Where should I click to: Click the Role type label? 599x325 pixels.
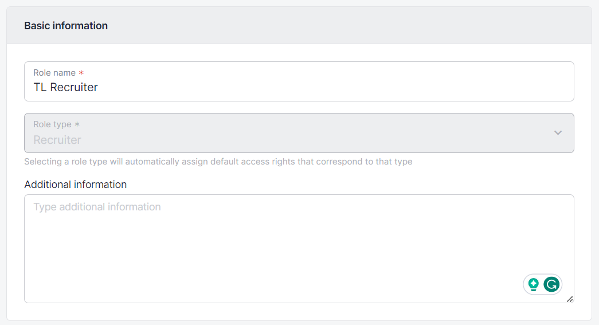(52, 124)
